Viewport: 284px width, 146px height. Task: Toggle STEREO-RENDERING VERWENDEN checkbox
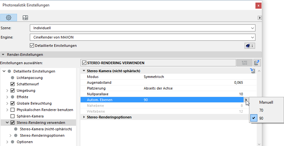click(84, 63)
